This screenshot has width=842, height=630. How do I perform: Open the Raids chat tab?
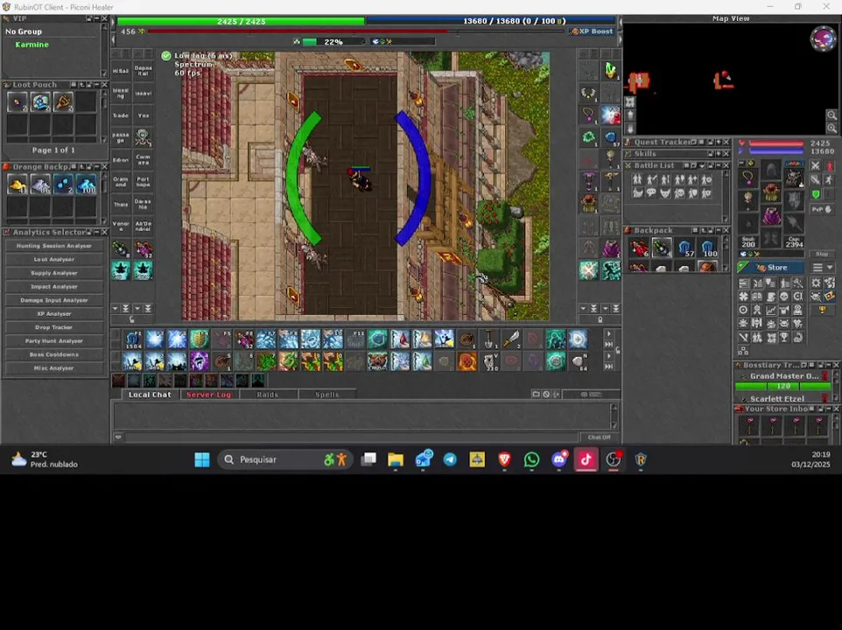pos(268,395)
